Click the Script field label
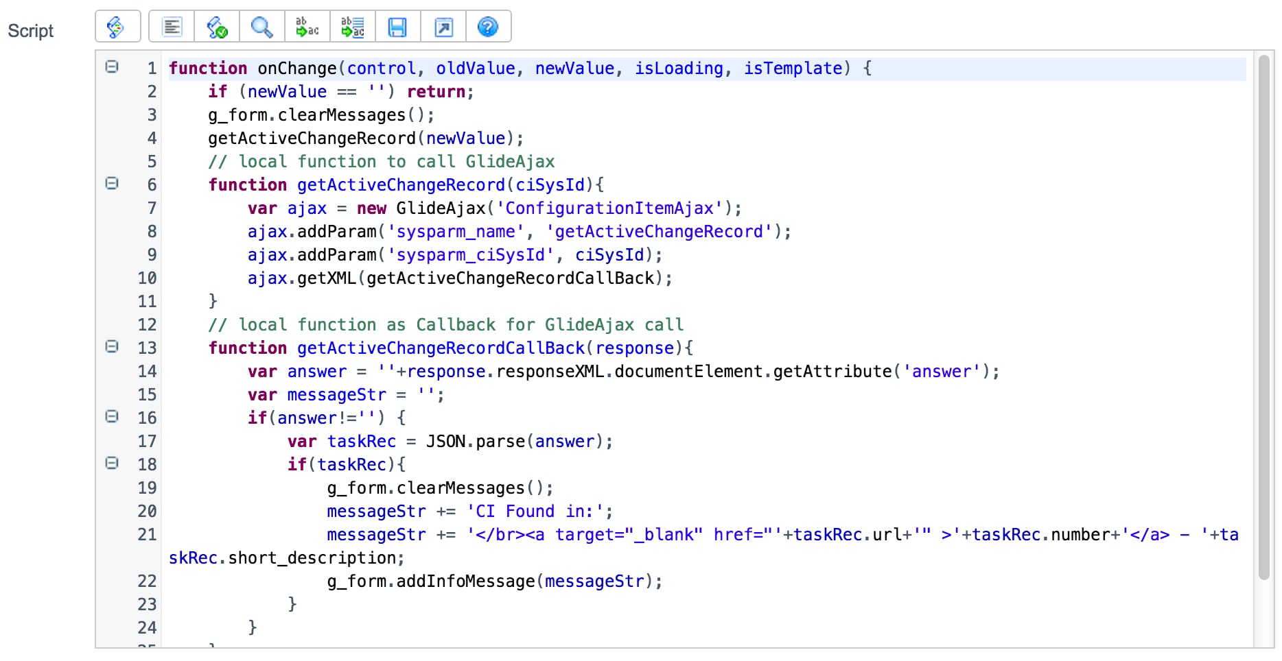Image resolution: width=1282 pixels, height=661 pixels. click(31, 31)
